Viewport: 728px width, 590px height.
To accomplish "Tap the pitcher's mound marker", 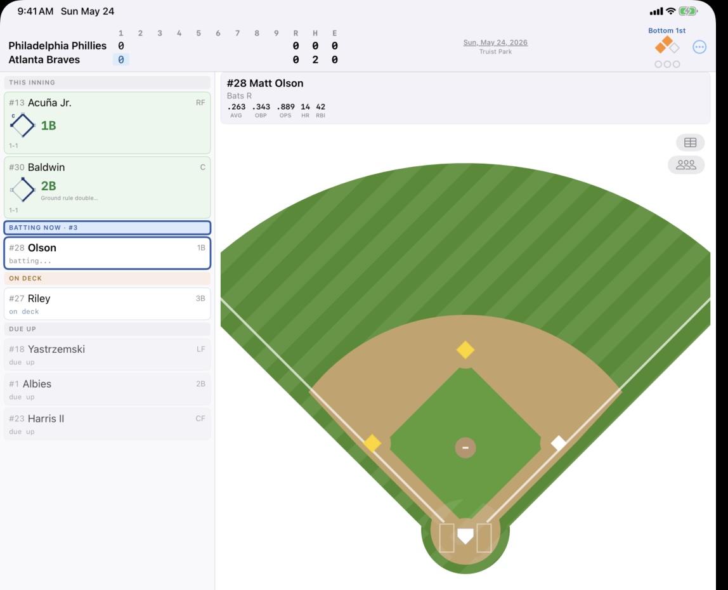I will coord(465,448).
